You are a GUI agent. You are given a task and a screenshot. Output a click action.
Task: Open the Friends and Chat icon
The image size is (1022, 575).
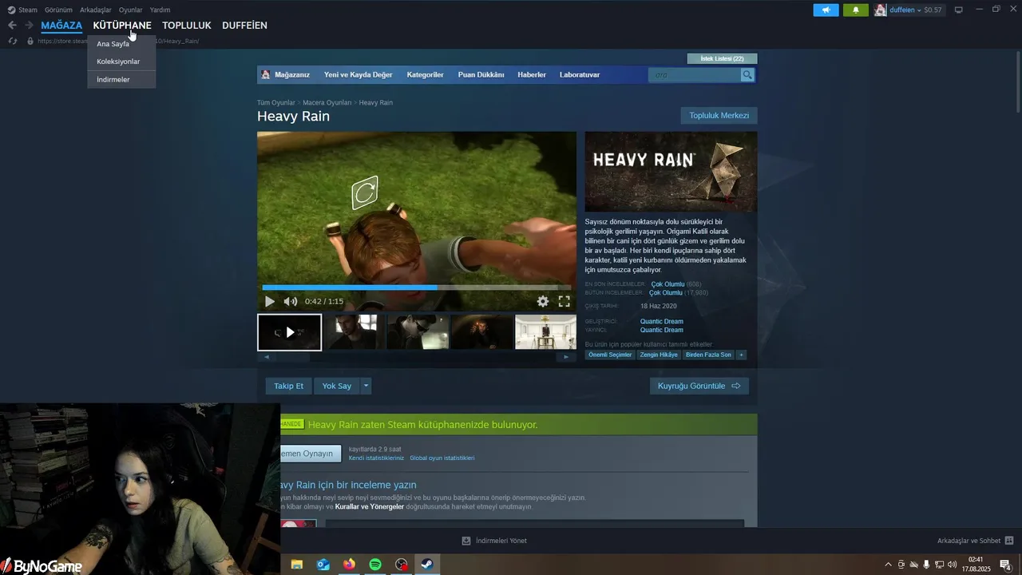point(1009,541)
